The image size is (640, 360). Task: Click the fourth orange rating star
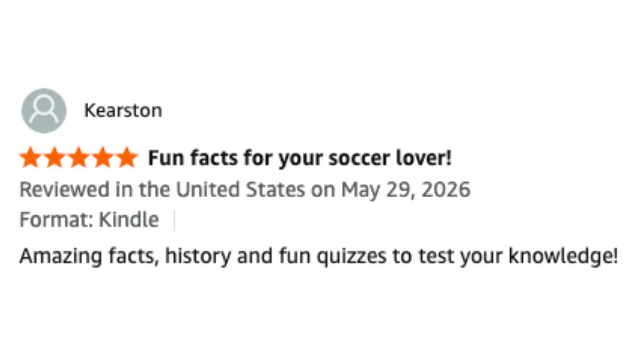103,157
